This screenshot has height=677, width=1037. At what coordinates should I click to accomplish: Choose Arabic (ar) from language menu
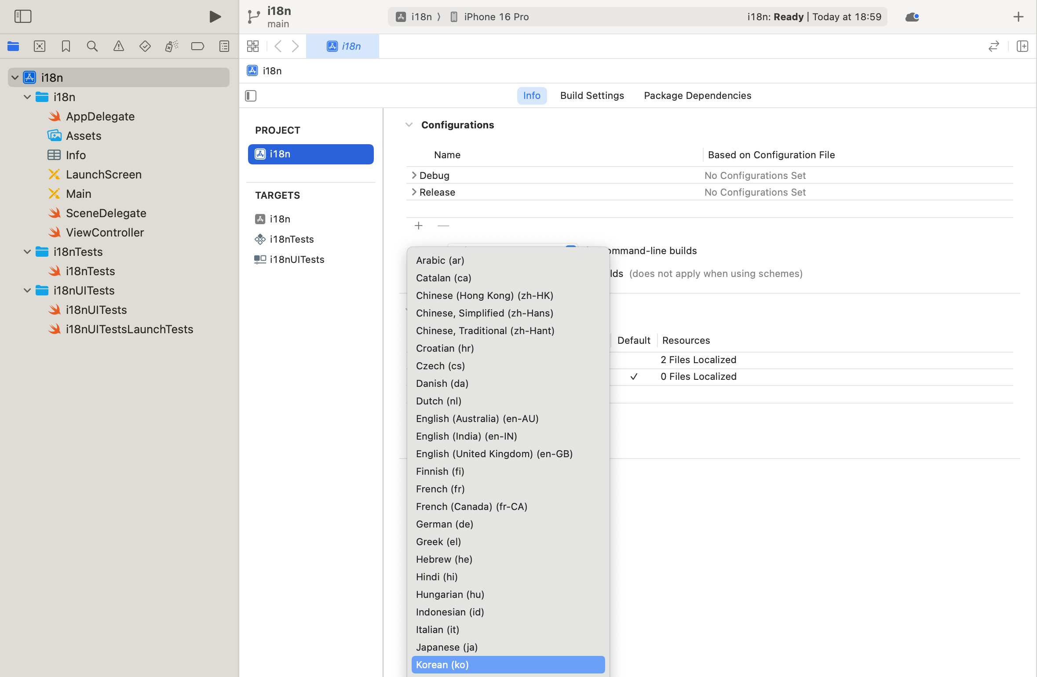(x=508, y=260)
